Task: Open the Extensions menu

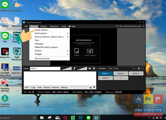Action: (x=54, y=26)
